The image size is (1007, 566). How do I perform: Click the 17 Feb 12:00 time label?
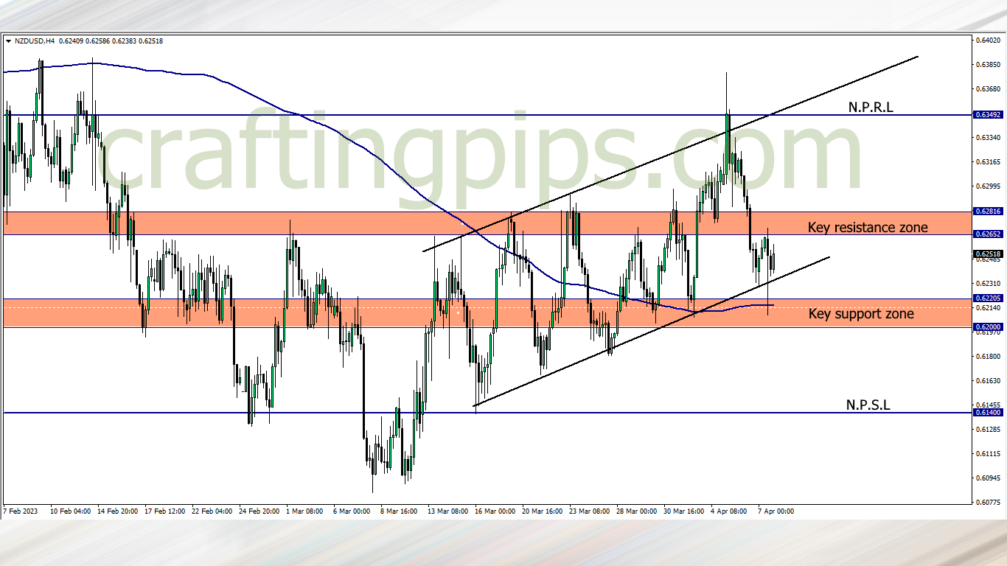click(165, 511)
